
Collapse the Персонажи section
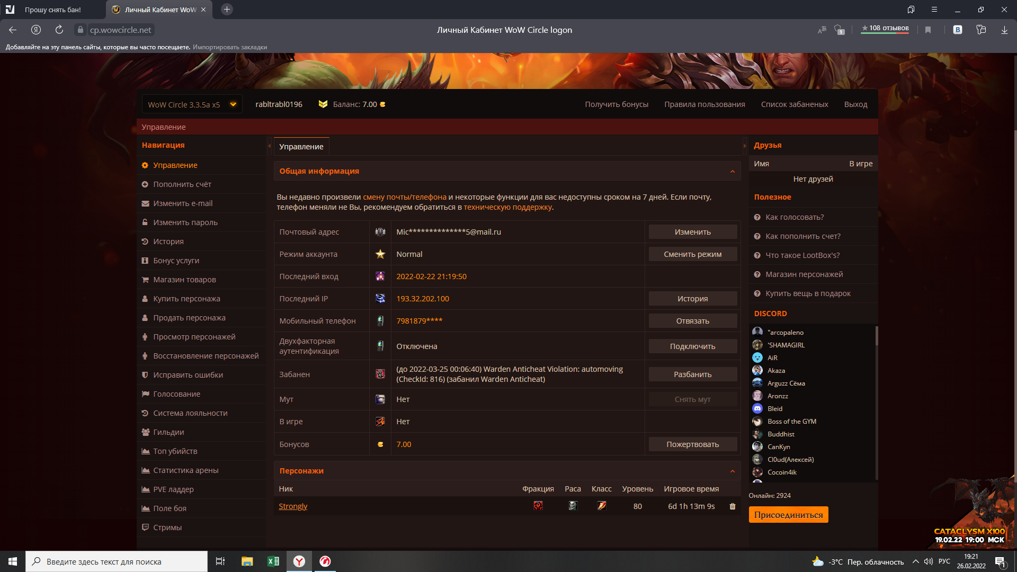(733, 471)
